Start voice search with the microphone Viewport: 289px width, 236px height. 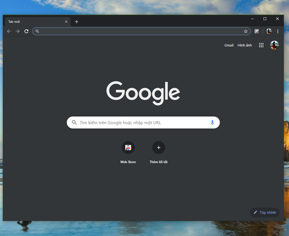[212, 123]
